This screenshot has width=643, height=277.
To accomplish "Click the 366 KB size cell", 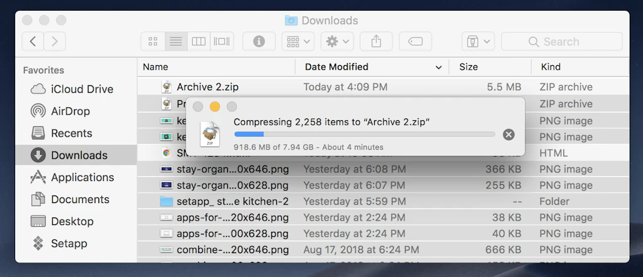I will click(x=503, y=169).
